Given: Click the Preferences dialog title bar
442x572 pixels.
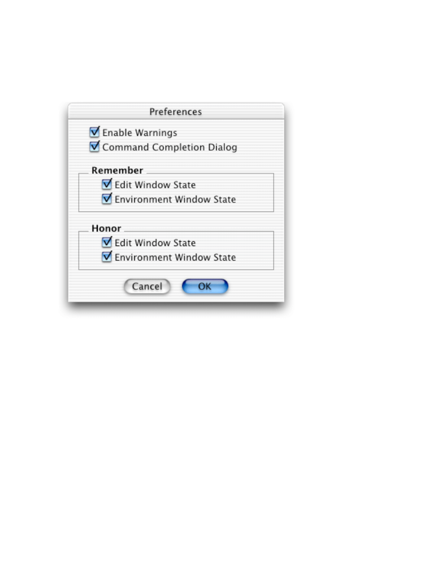Looking at the screenshot, I should pos(176,111).
